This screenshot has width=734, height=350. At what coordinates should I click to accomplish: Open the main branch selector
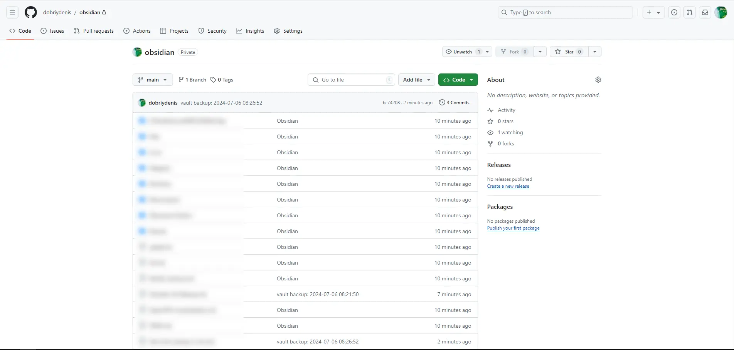153,80
